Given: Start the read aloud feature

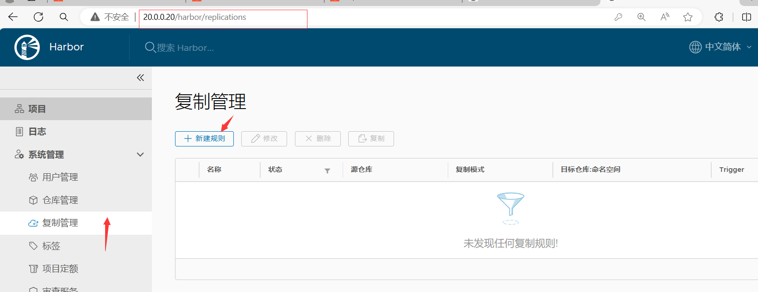Looking at the screenshot, I should [665, 17].
